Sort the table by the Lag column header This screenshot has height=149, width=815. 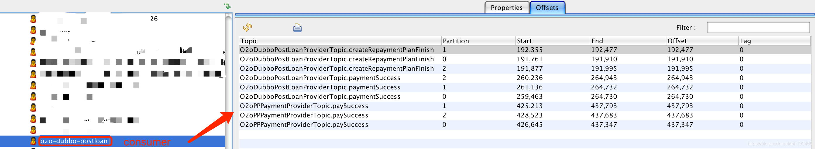click(x=775, y=41)
